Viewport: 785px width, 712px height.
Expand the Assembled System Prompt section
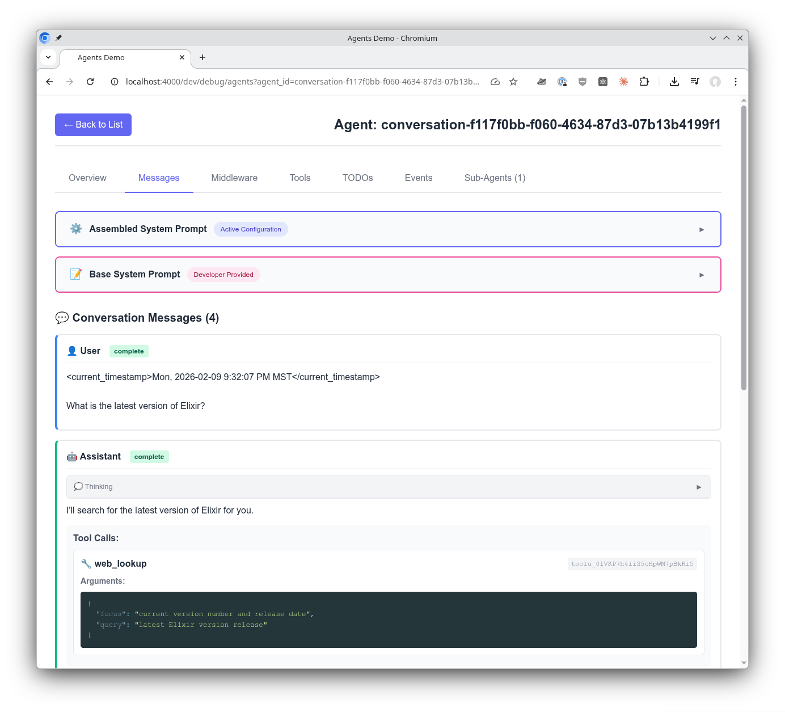702,230
